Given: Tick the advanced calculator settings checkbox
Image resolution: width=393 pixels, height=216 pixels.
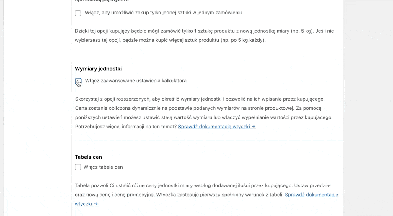Looking at the screenshot, I should pos(78,81).
